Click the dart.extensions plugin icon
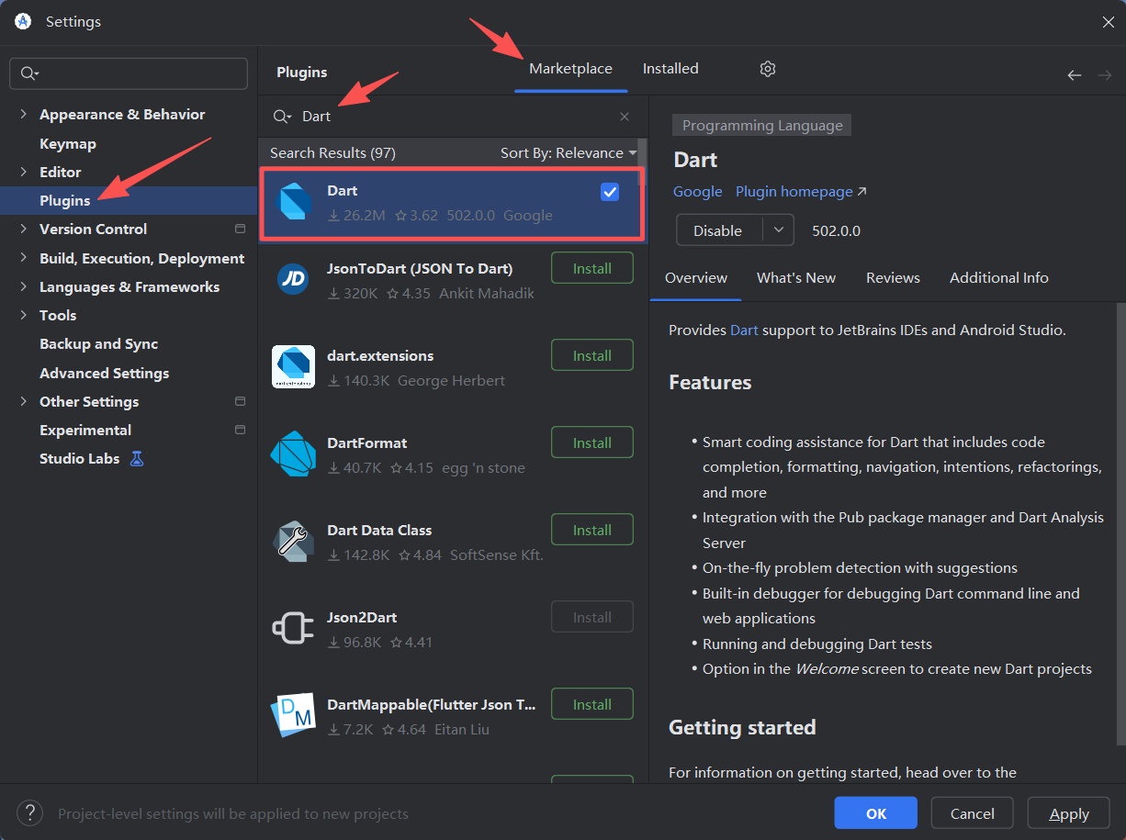 (294, 367)
